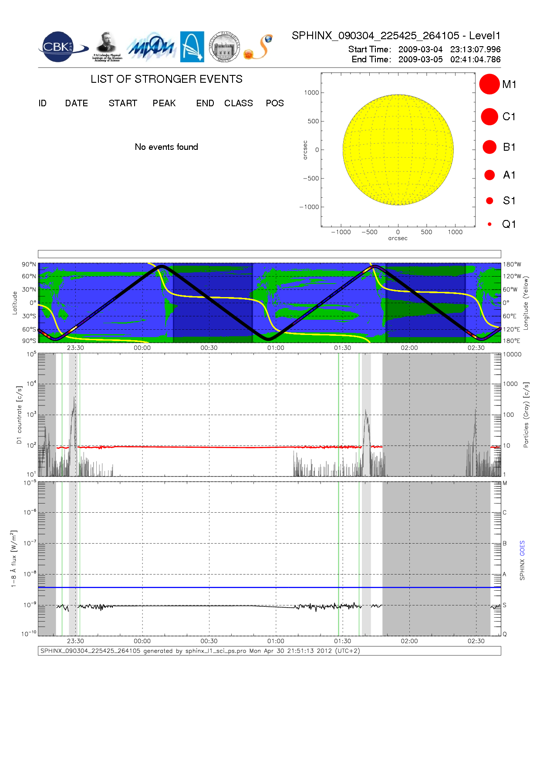Click the arcsec label under the solar map
Screen dimensions: 540x764
398,238
